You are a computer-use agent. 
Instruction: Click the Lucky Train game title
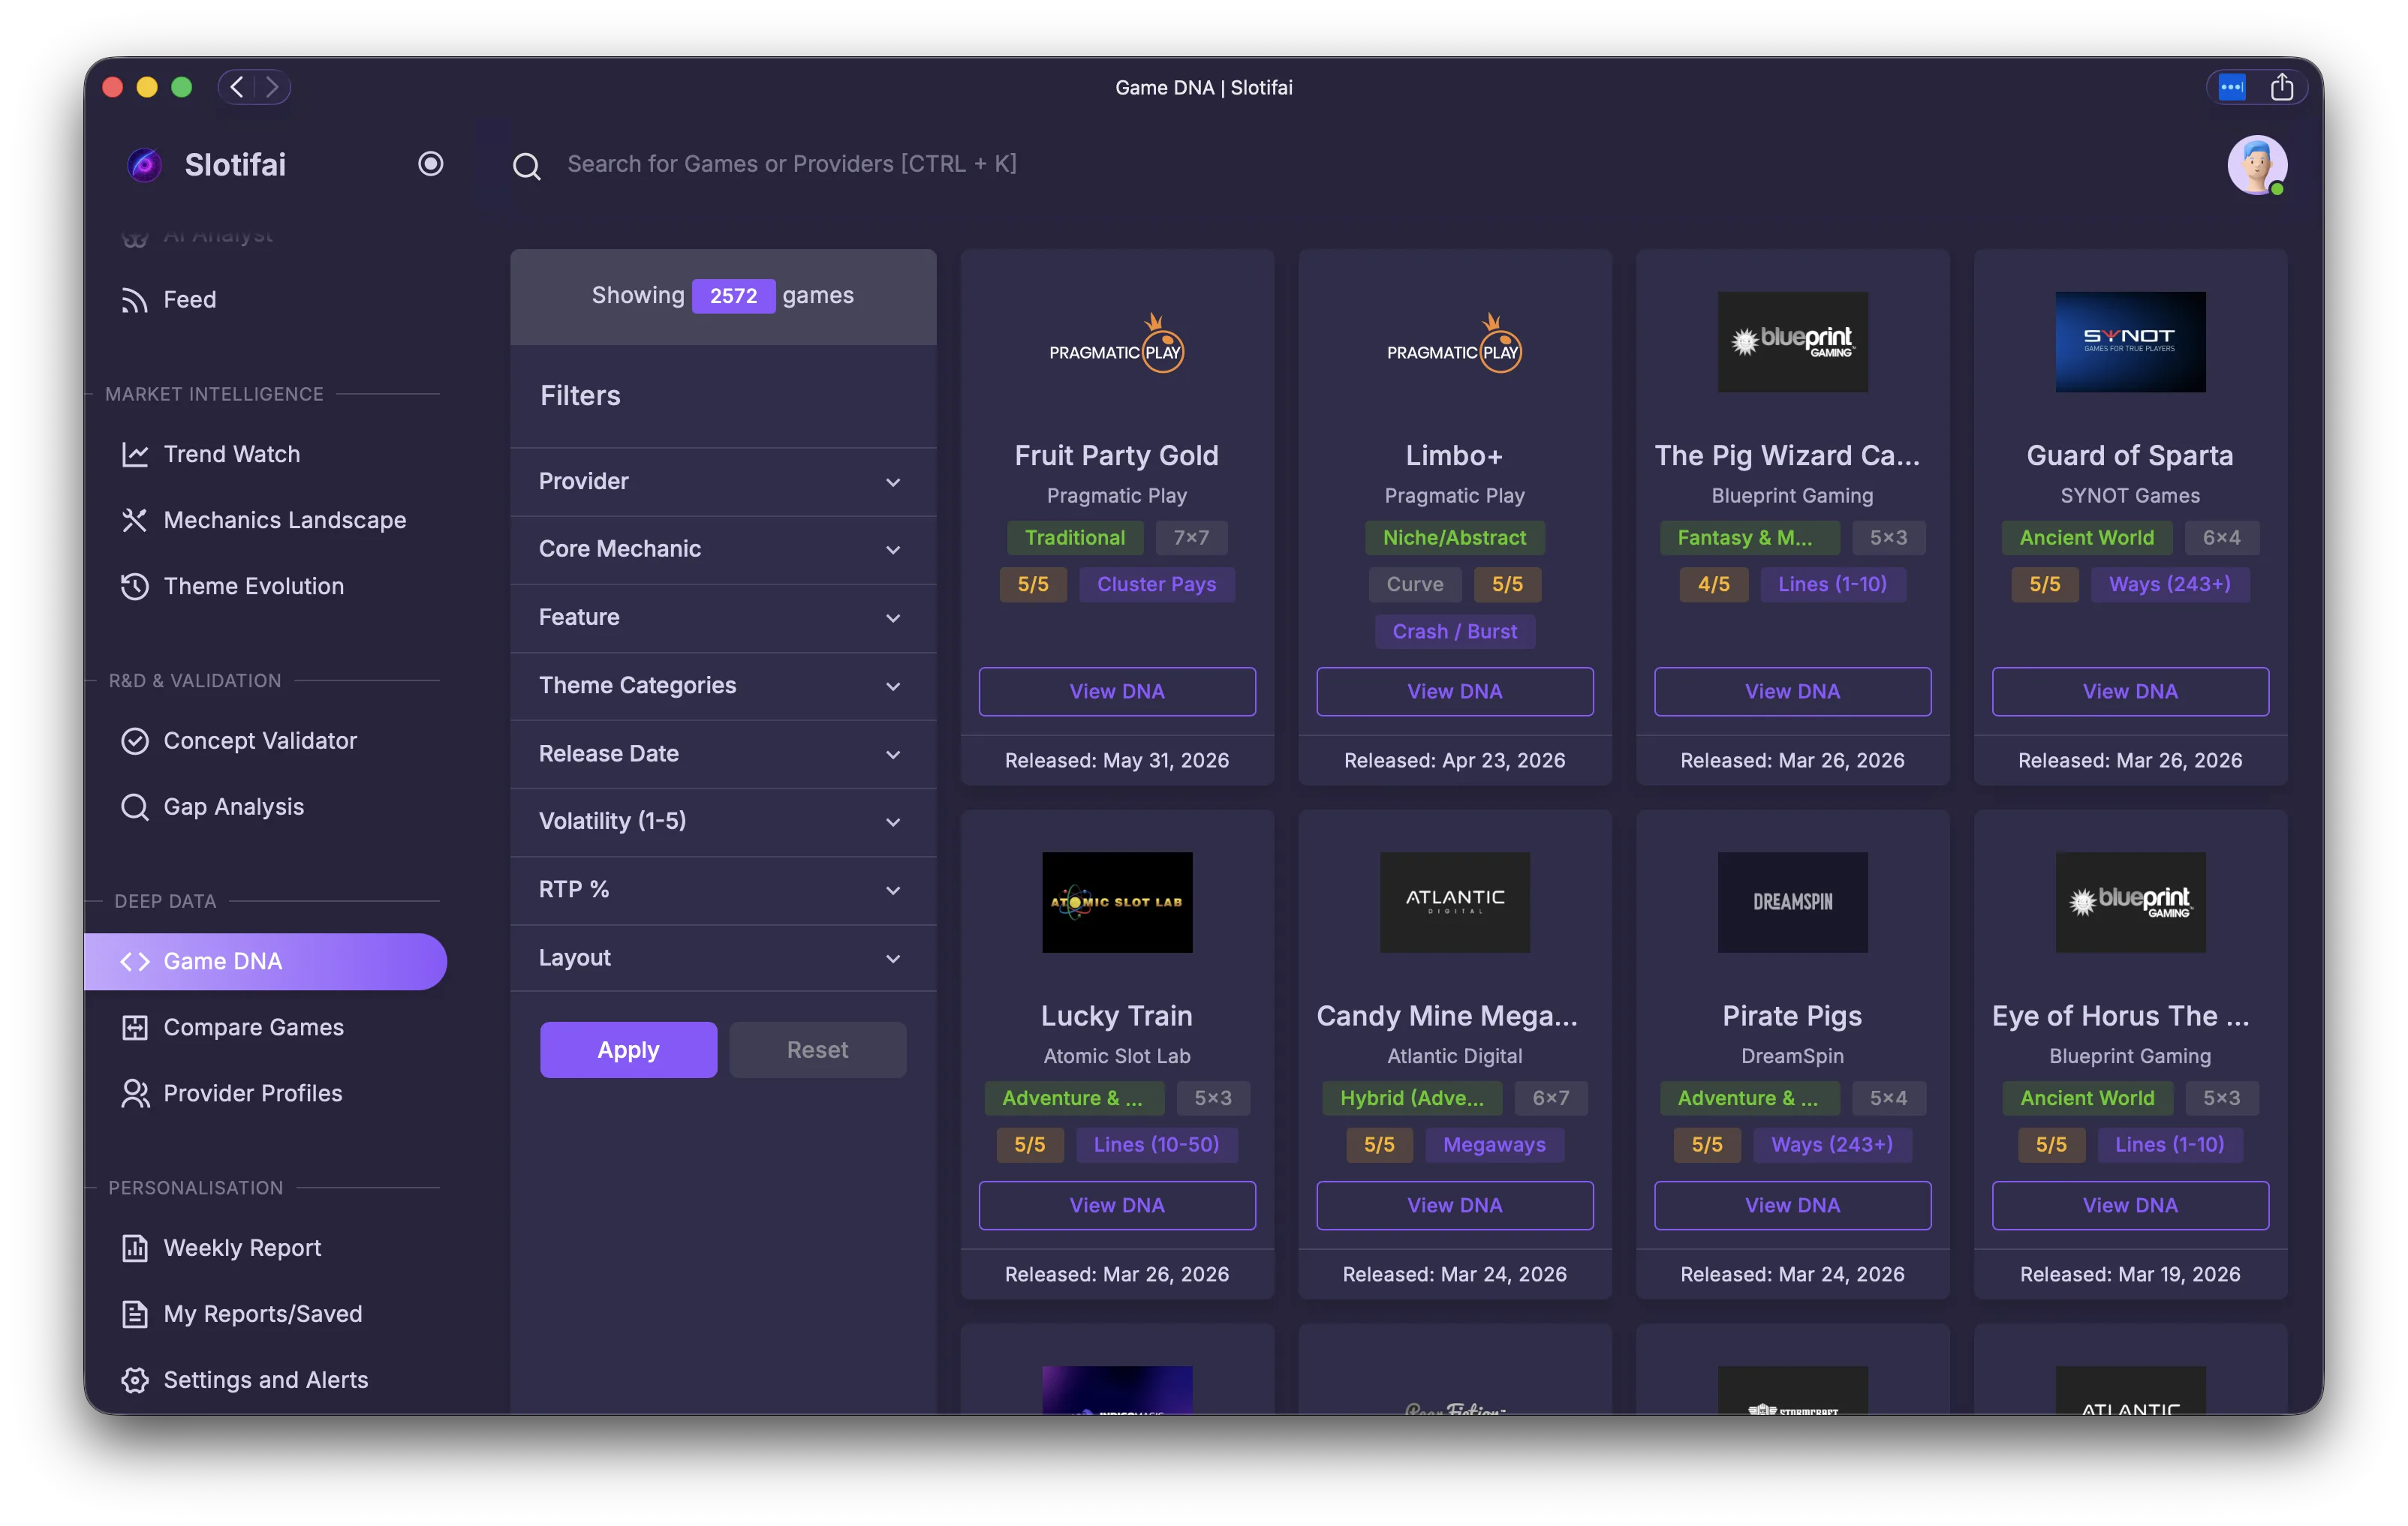click(x=1117, y=1017)
